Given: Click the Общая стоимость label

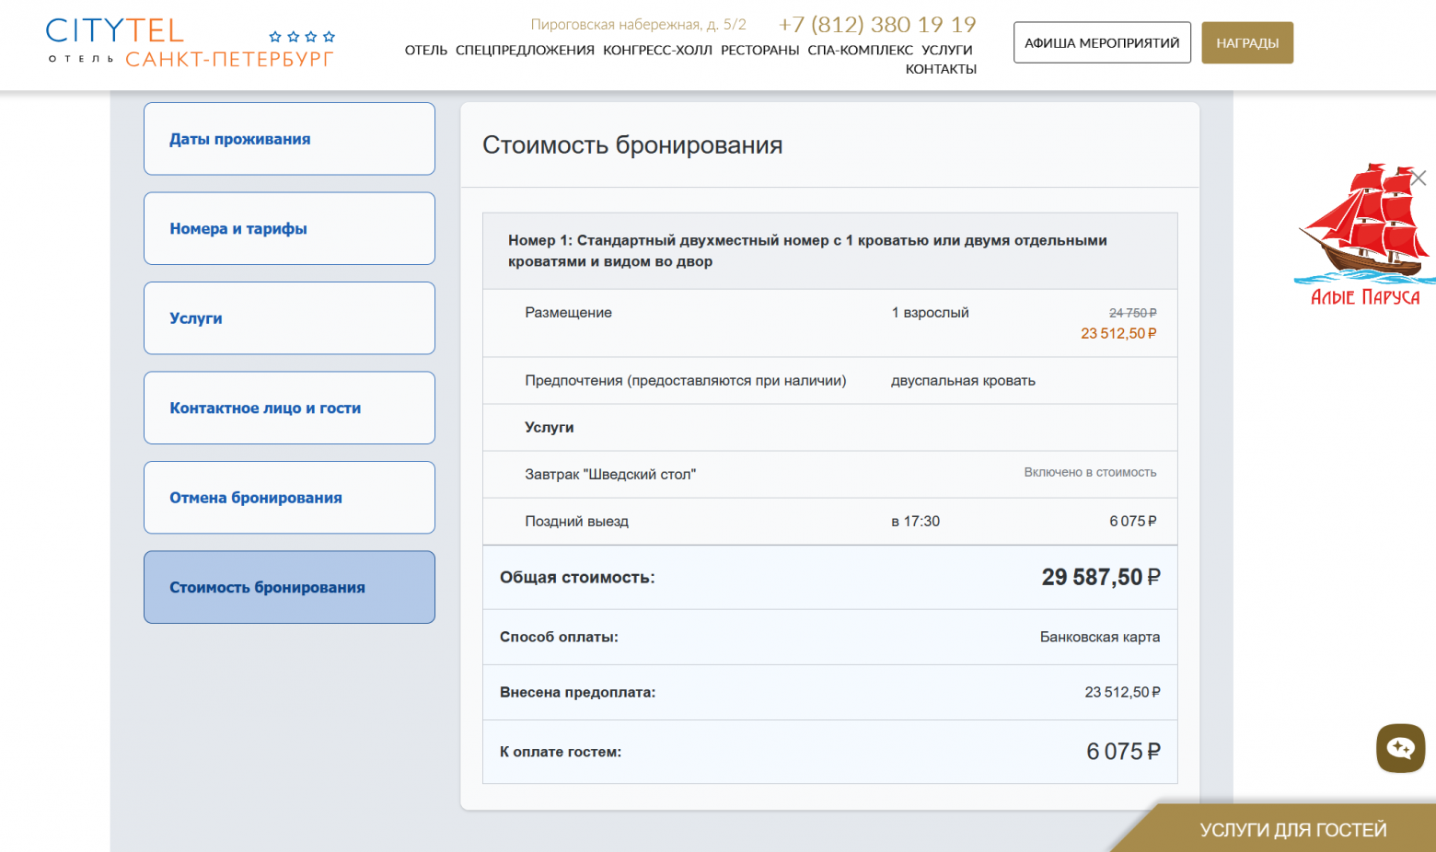Looking at the screenshot, I should 577,578.
